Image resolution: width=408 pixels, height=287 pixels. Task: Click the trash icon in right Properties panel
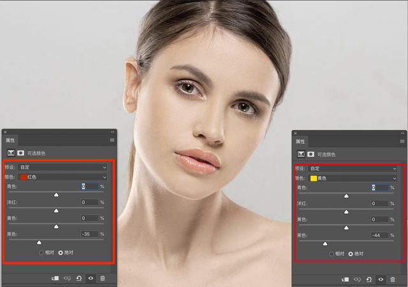tap(393, 279)
